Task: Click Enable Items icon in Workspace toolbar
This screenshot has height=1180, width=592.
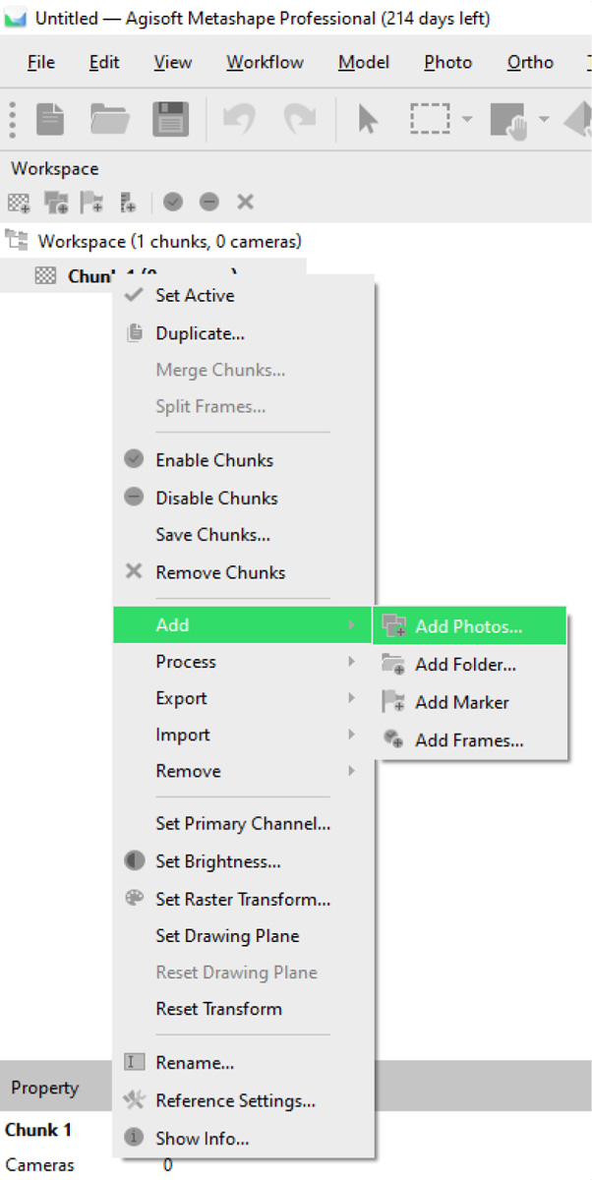Action: coord(173,203)
